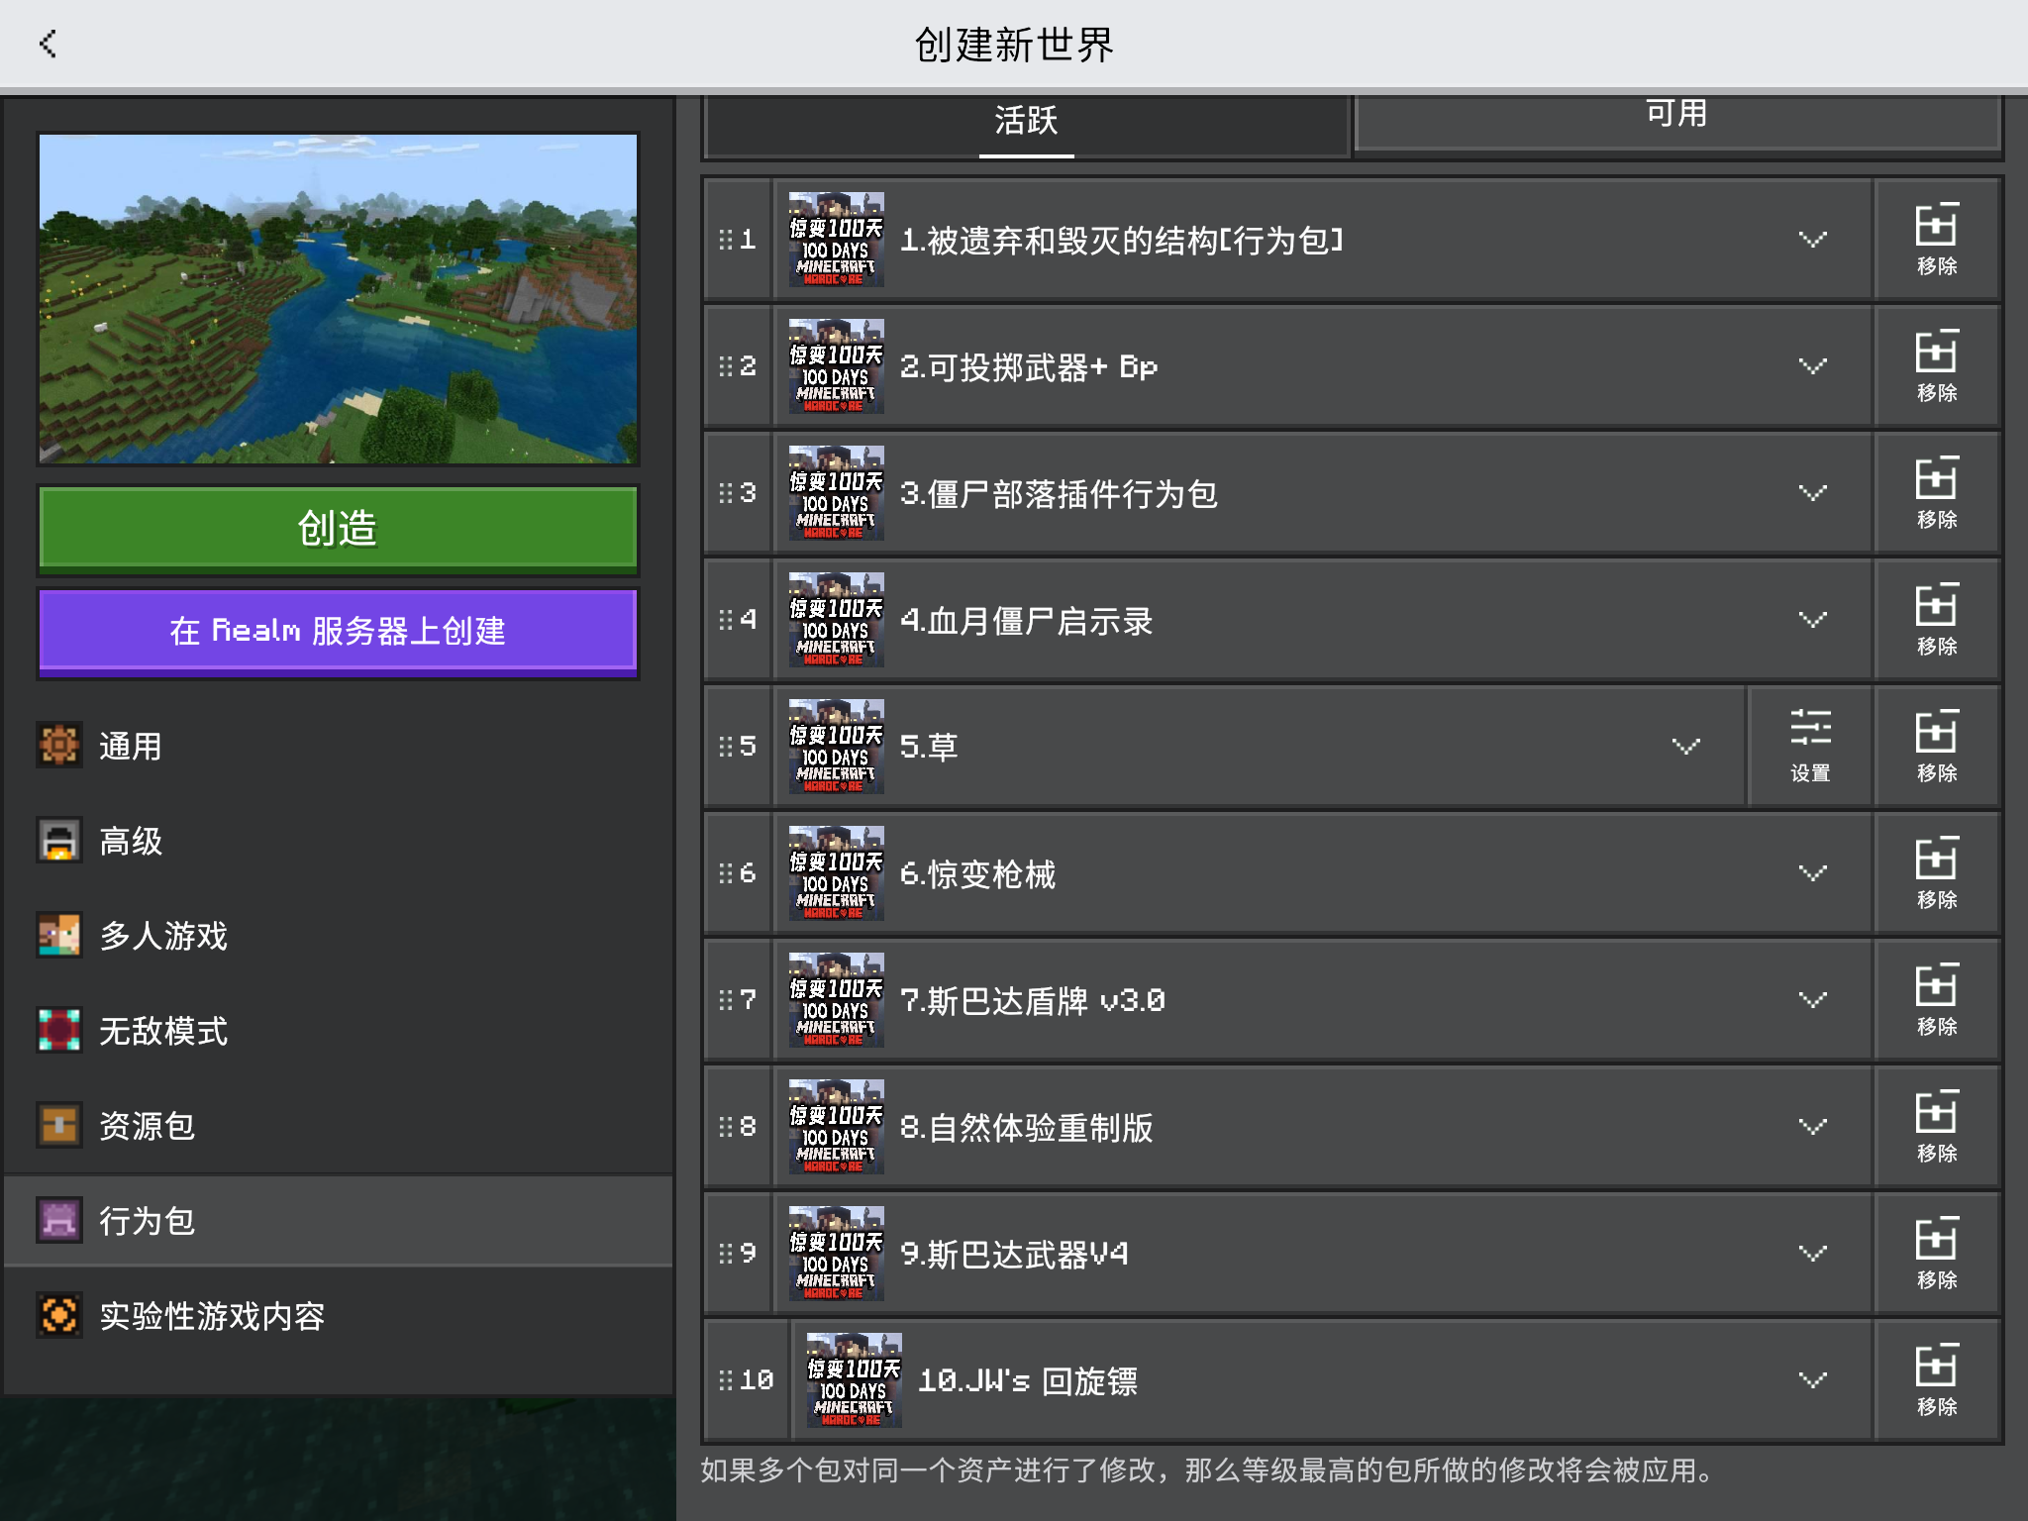Click drag handle of pack number 3
The image size is (2028, 1521).
point(726,493)
